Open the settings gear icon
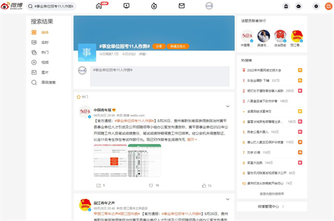The height and width of the screenshot is (221, 334). [x=316, y=6]
